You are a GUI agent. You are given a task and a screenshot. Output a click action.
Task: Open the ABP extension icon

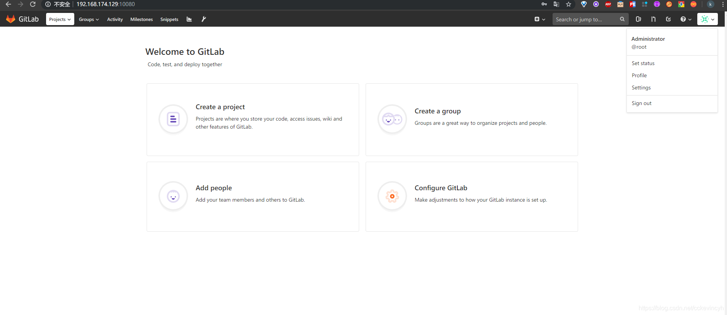[x=608, y=4]
